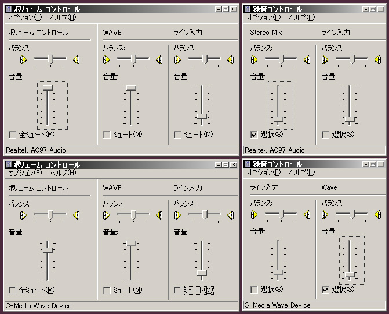Click left speaker icon of ライン入力 balance in C-Media recording window
This screenshot has width=389, height=314.
point(253,214)
